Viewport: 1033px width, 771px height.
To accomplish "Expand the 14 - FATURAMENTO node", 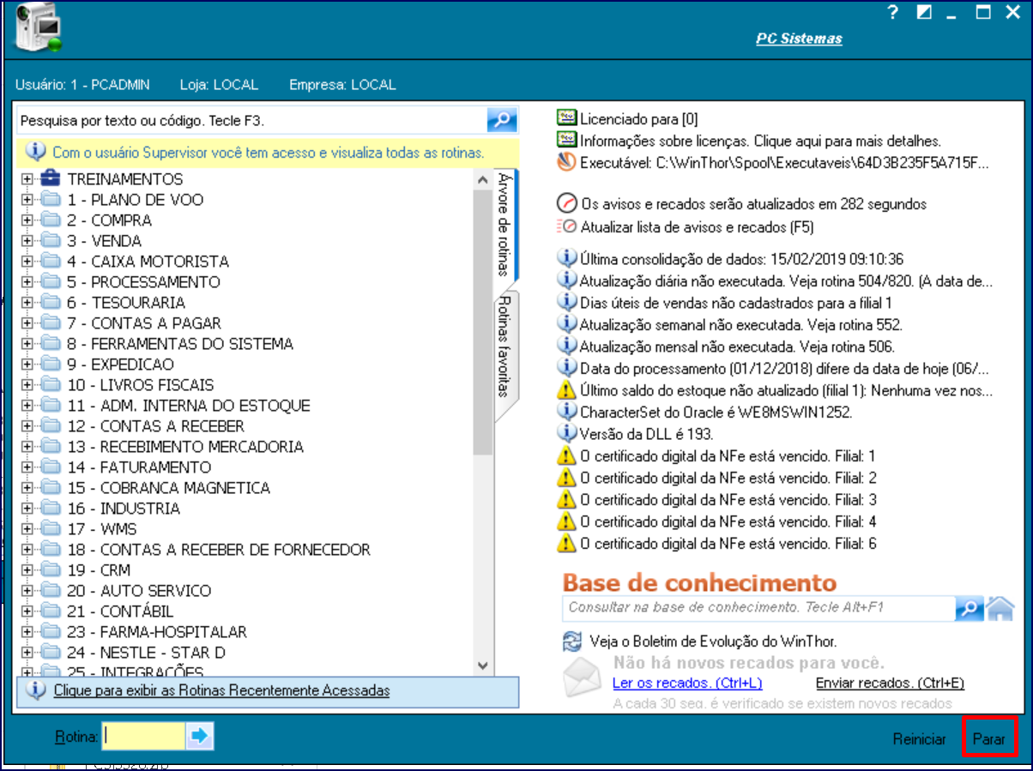I will [28, 467].
